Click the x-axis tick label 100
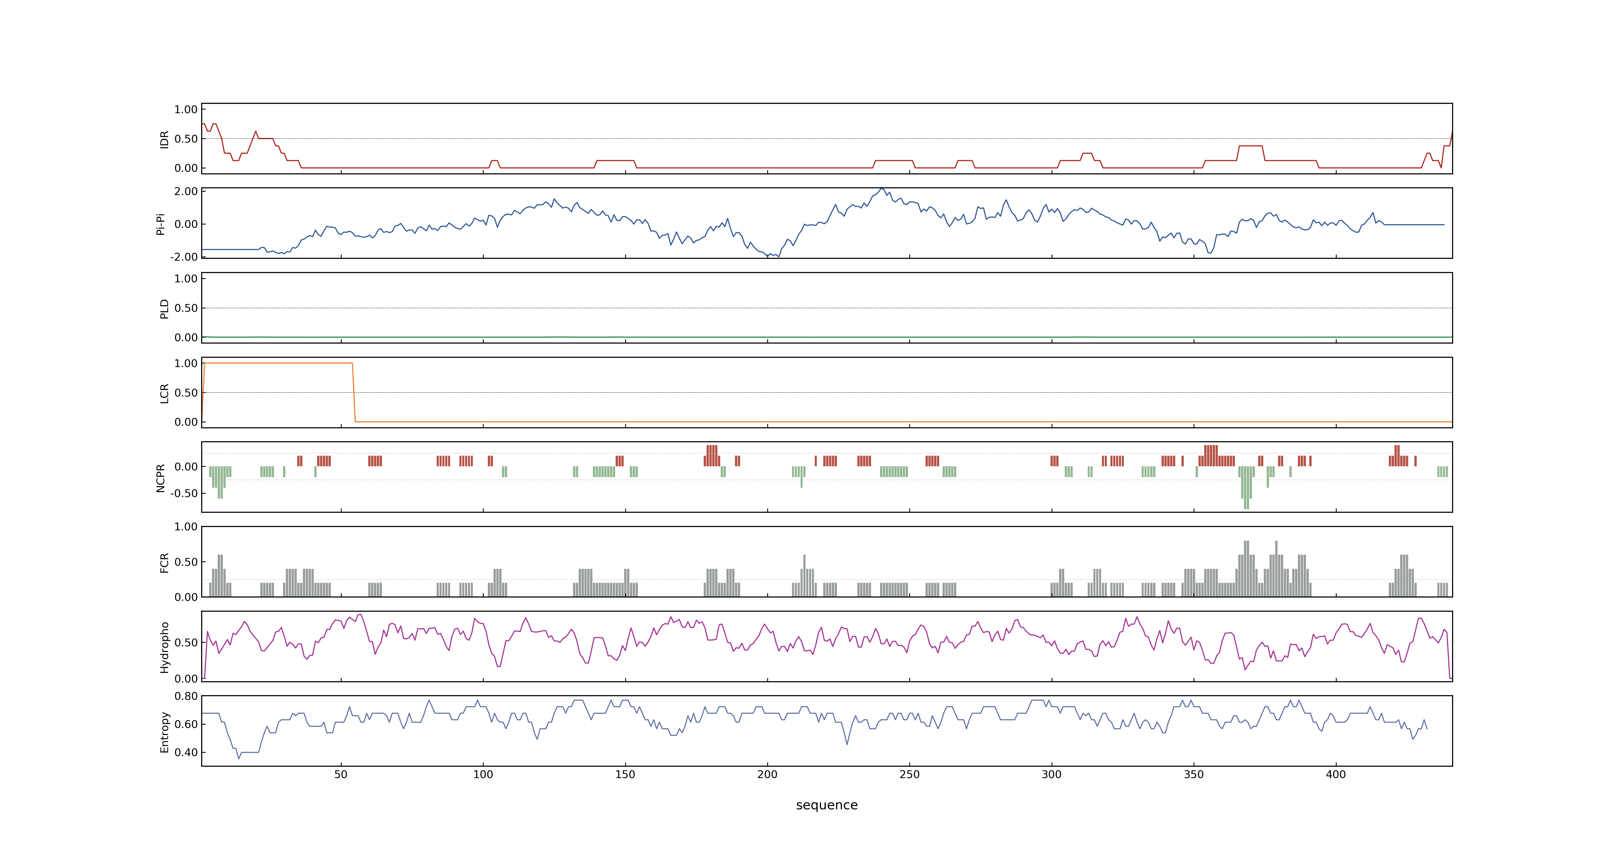The width and height of the screenshot is (1614, 861). tap(483, 774)
